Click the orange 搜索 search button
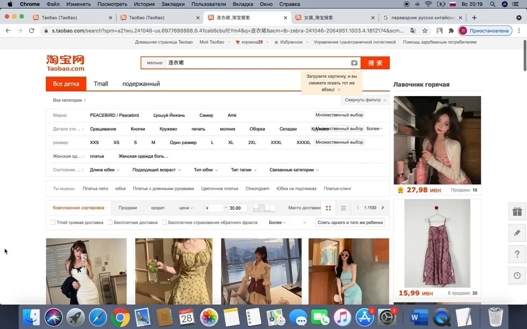Screen dimensions: 527x329 pos(375,63)
